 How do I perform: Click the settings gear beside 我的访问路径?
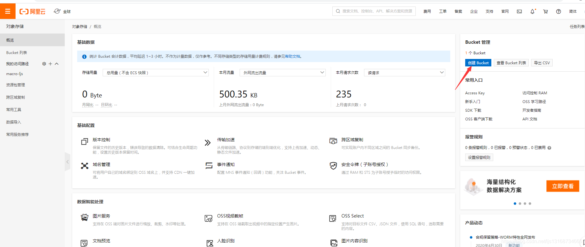[44, 64]
